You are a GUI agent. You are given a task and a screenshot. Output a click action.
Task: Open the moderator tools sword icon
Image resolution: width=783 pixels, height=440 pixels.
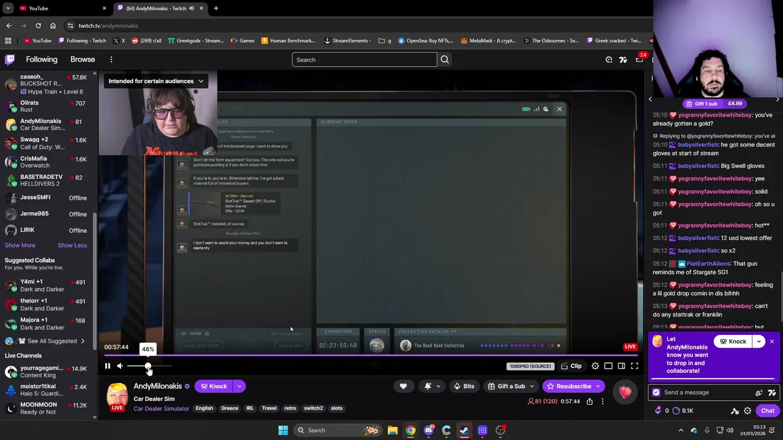(x=735, y=411)
